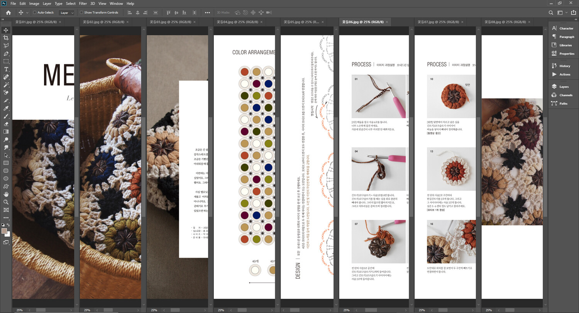Image resolution: width=579 pixels, height=313 pixels.
Task: Open the Auto-Select Layer dropdown
Action: (67, 13)
